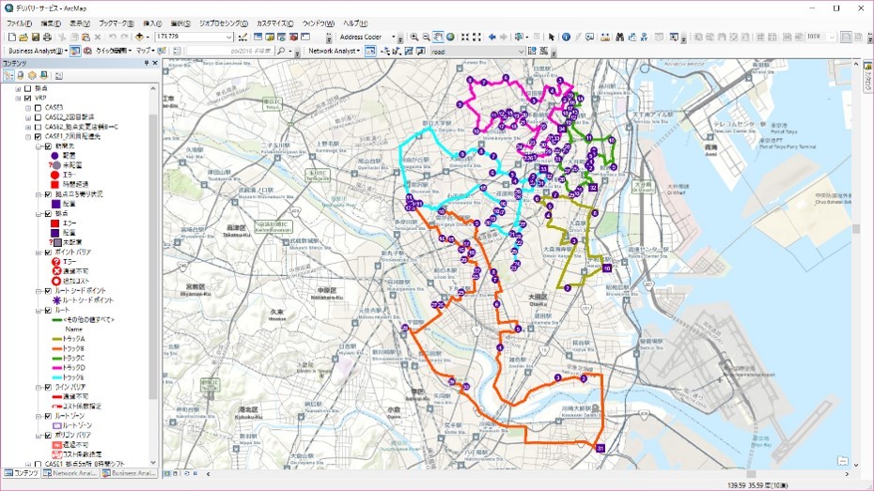Viewport: 874px width, 491px height.
Task: Select the Zoom In magnifier tool
Action: click(414, 37)
